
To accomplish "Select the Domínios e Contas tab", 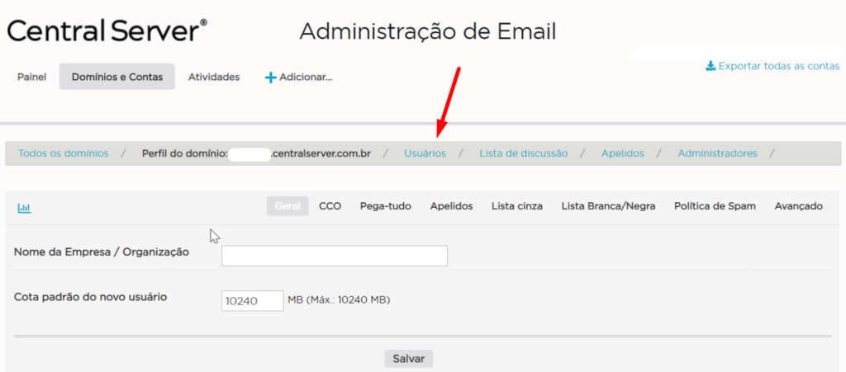I will click(x=116, y=77).
